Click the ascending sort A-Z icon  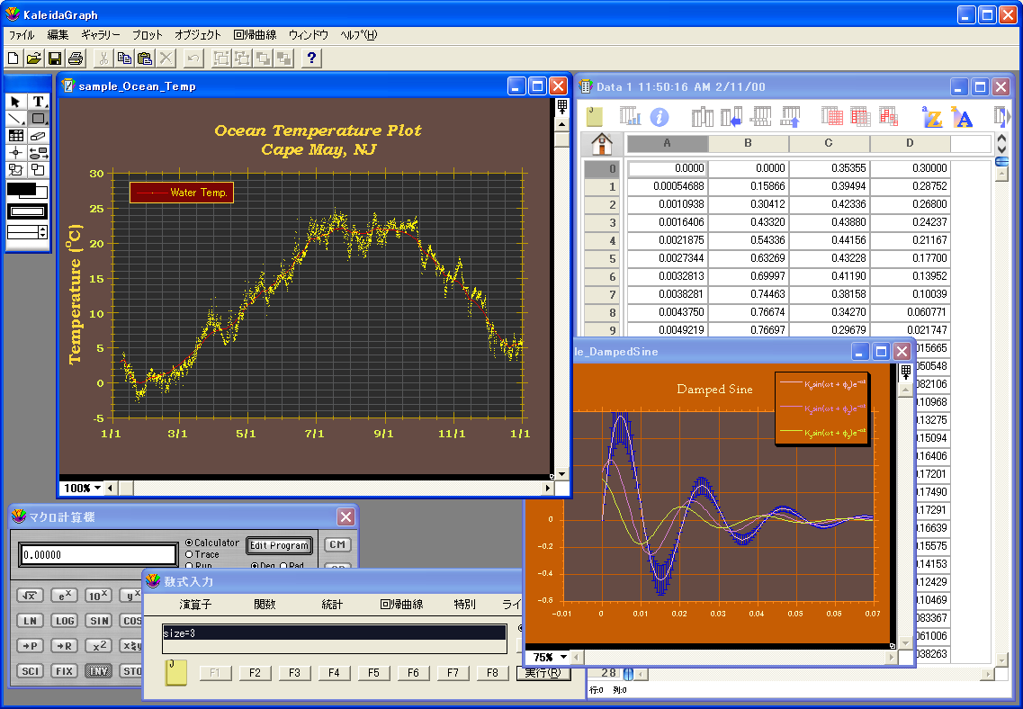pyautogui.click(x=932, y=117)
